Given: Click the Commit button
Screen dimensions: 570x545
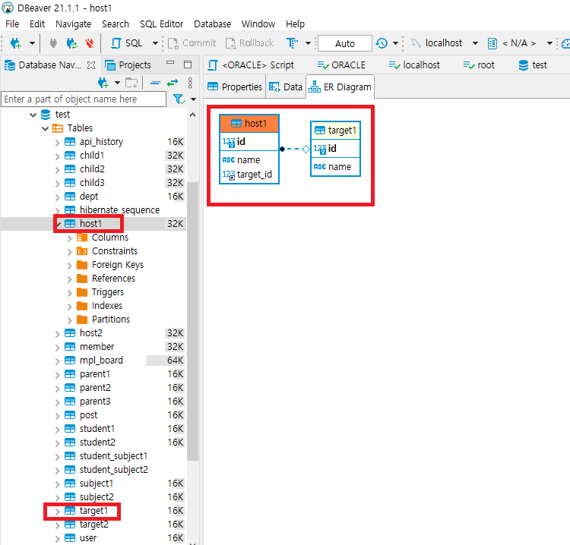Looking at the screenshot, I should (192, 43).
